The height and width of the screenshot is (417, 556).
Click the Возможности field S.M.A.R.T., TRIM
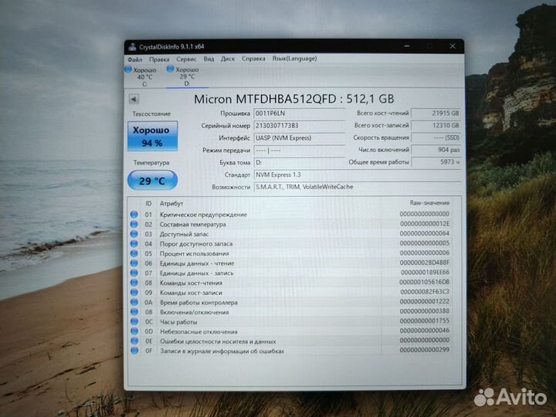(358, 187)
